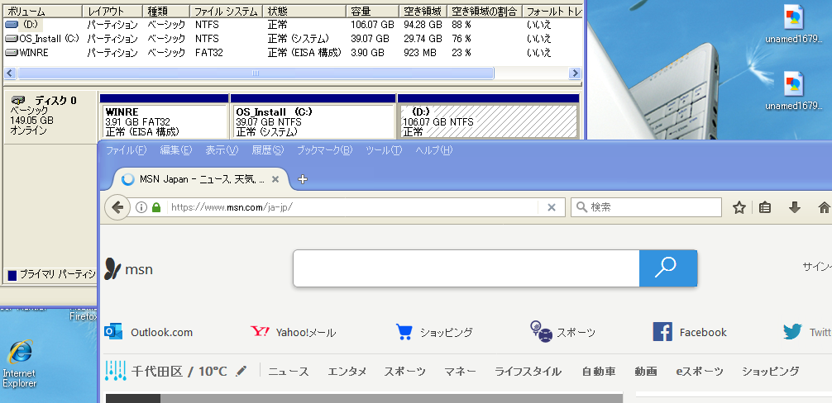Open the スポーツ link in the category bar

[x=405, y=372]
